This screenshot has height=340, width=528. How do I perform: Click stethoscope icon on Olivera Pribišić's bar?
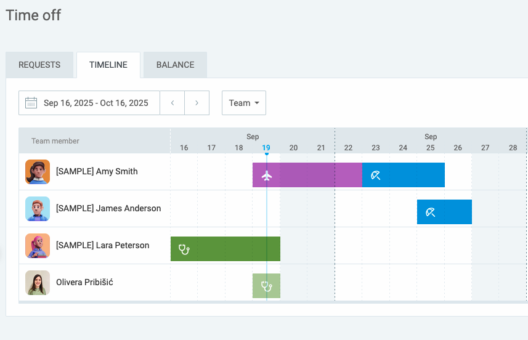click(x=267, y=286)
